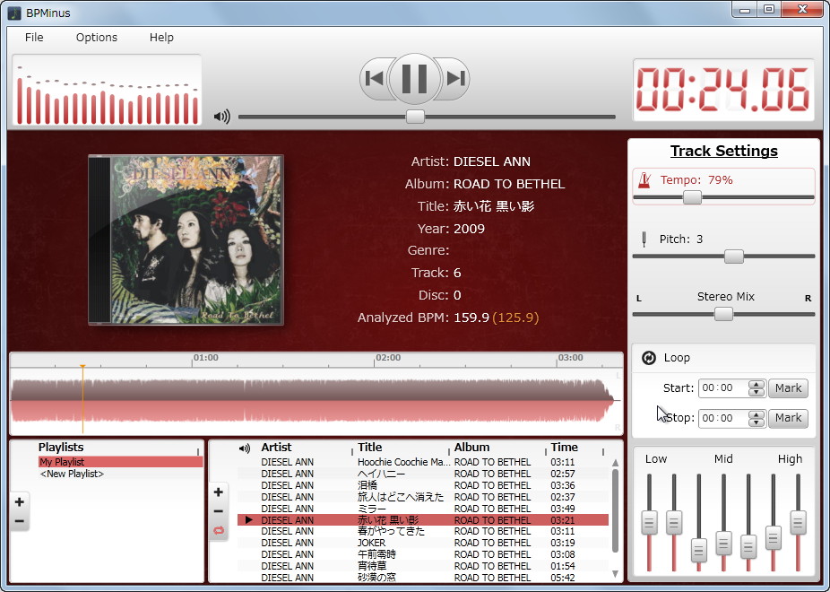Click speaker column icon in track list
This screenshot has height=592, width=830.
[x=244, y=448]
